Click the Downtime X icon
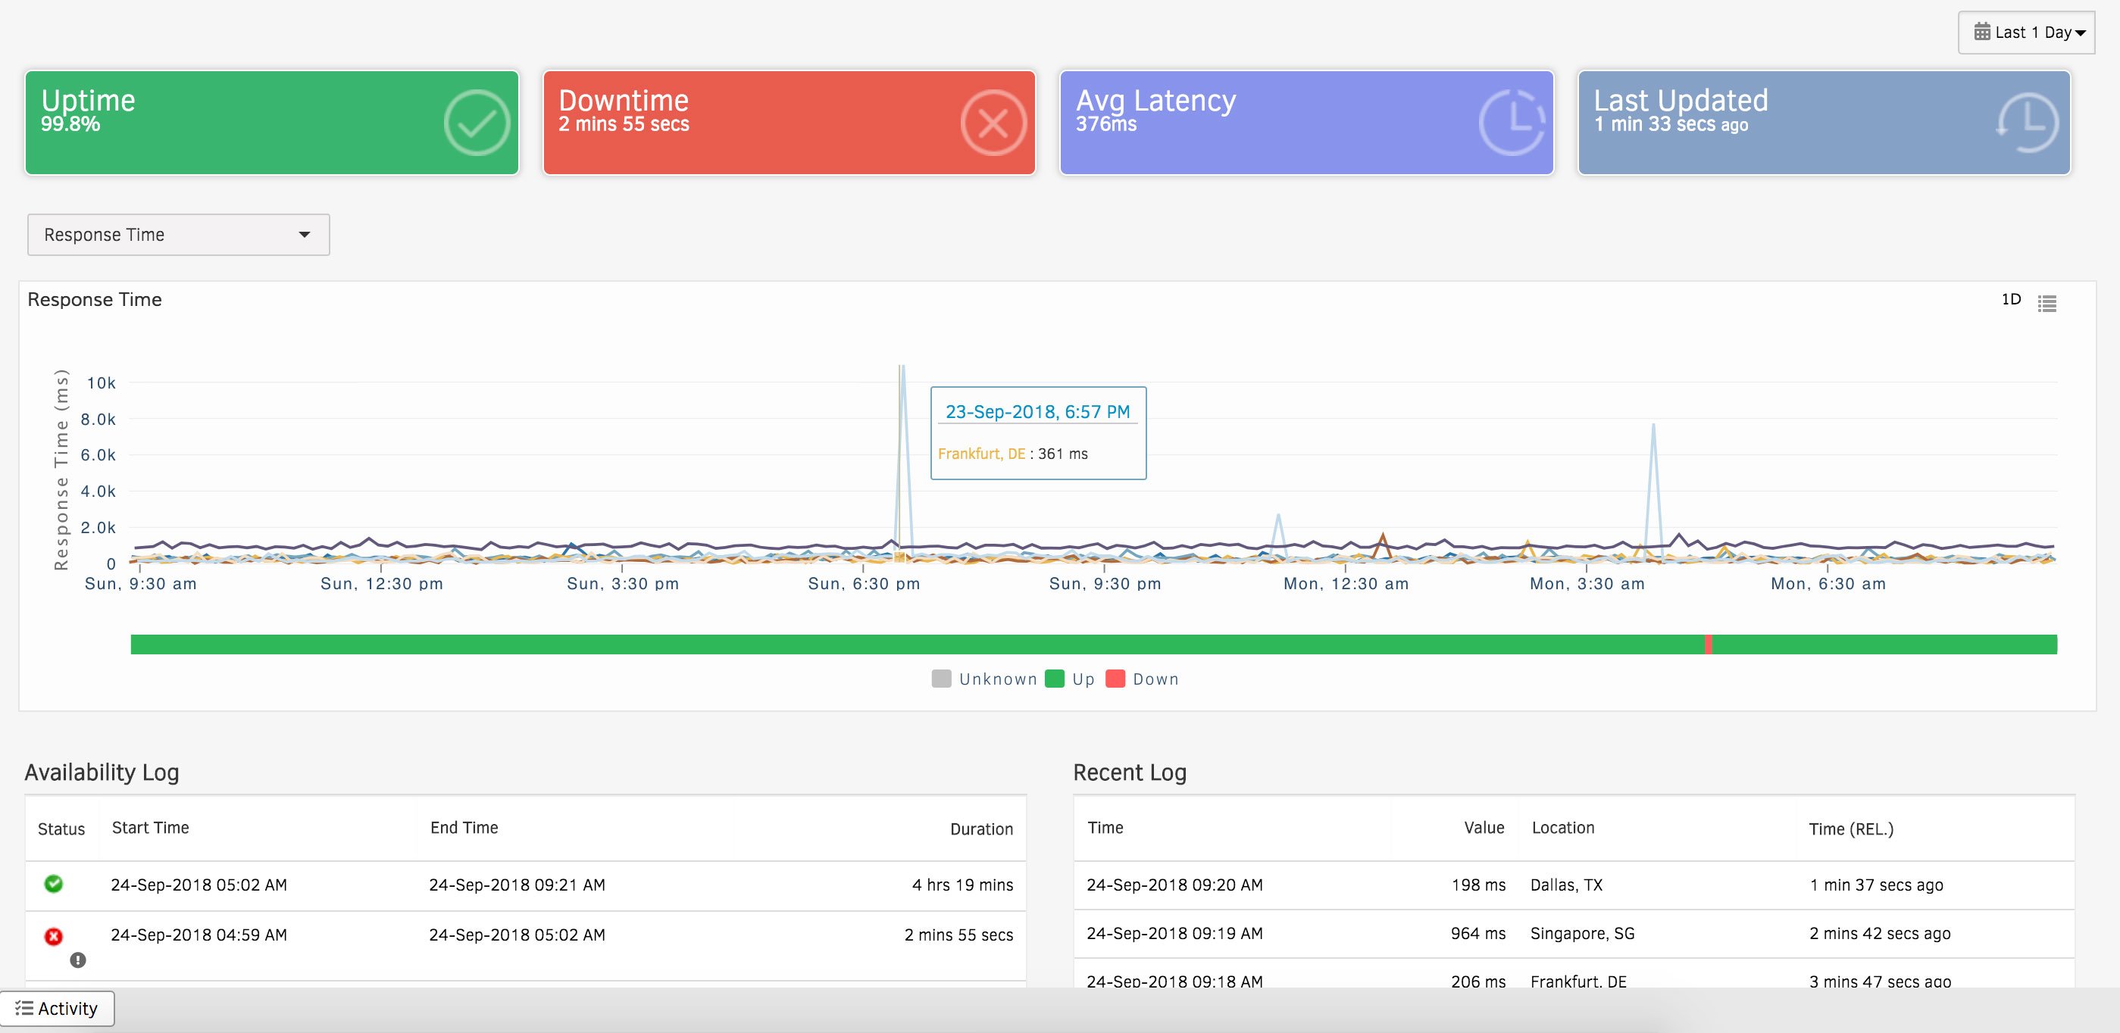 click(x=993, y=122)
